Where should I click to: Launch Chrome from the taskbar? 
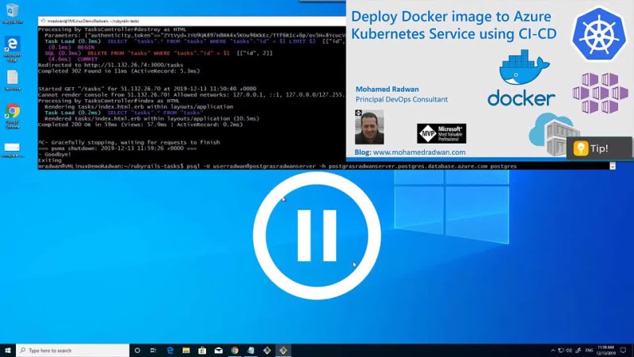click(x=235, y=350)
